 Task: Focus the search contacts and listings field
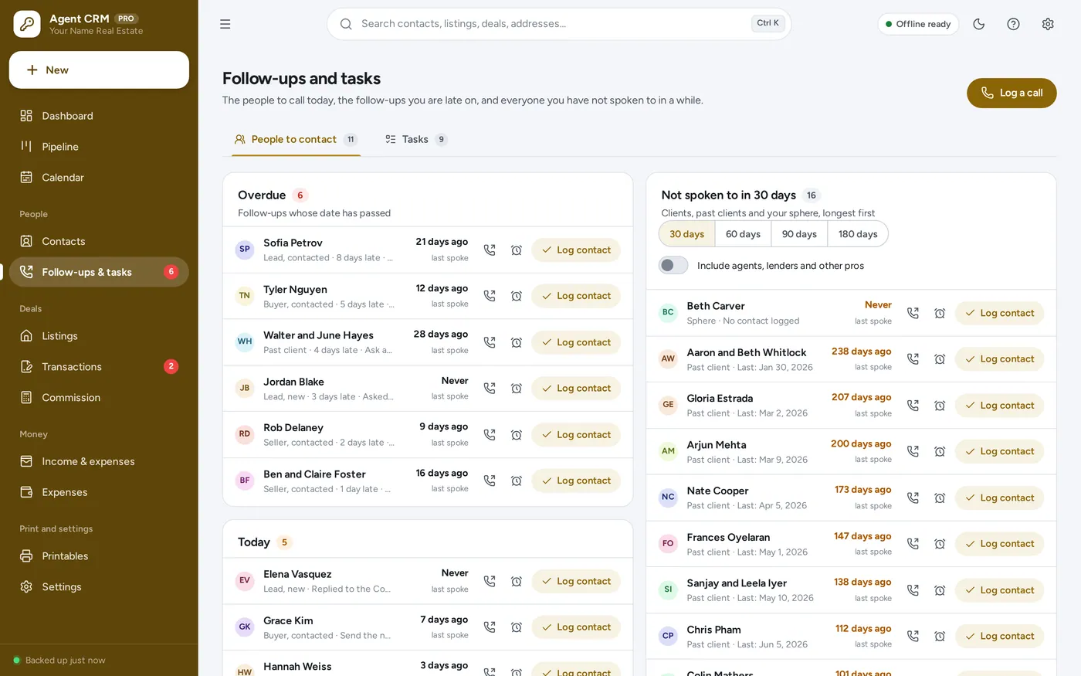point(559,24)
